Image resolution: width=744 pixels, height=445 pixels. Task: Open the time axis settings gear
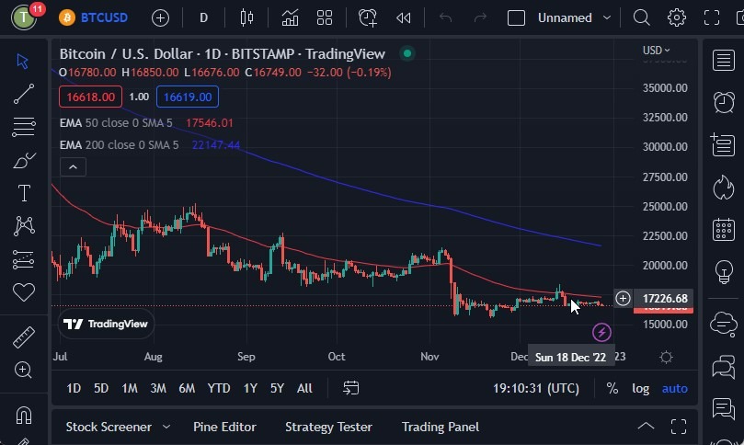(x=666, y=357)
